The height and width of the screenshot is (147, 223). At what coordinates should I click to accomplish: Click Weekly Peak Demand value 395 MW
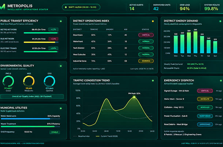[195, 64]
